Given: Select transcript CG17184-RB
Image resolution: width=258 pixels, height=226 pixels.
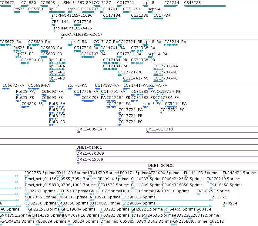Looking at the screenshot, I should [115, 60].
